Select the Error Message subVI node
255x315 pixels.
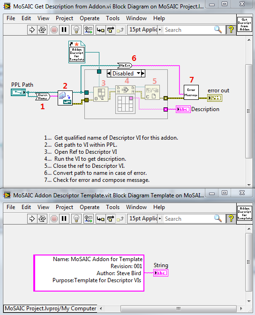(x=191, y=92)
